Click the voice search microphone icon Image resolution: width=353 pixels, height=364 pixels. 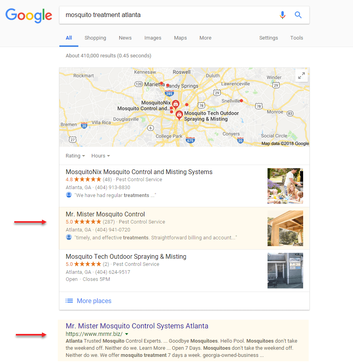pyautogui.click(x=283, y=15)
